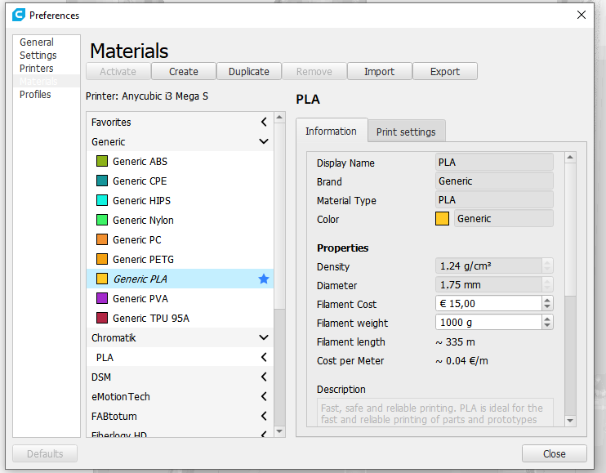Click the Information panel scroll down arrow
The height and width of the screenshot is (473, 606).
570,421
